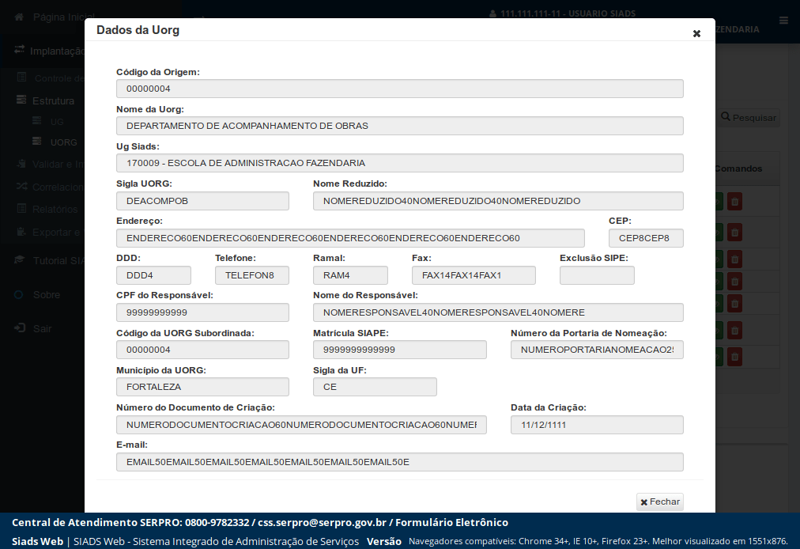Click the Endereço field
Screen dimensions: 800x549
350,238
